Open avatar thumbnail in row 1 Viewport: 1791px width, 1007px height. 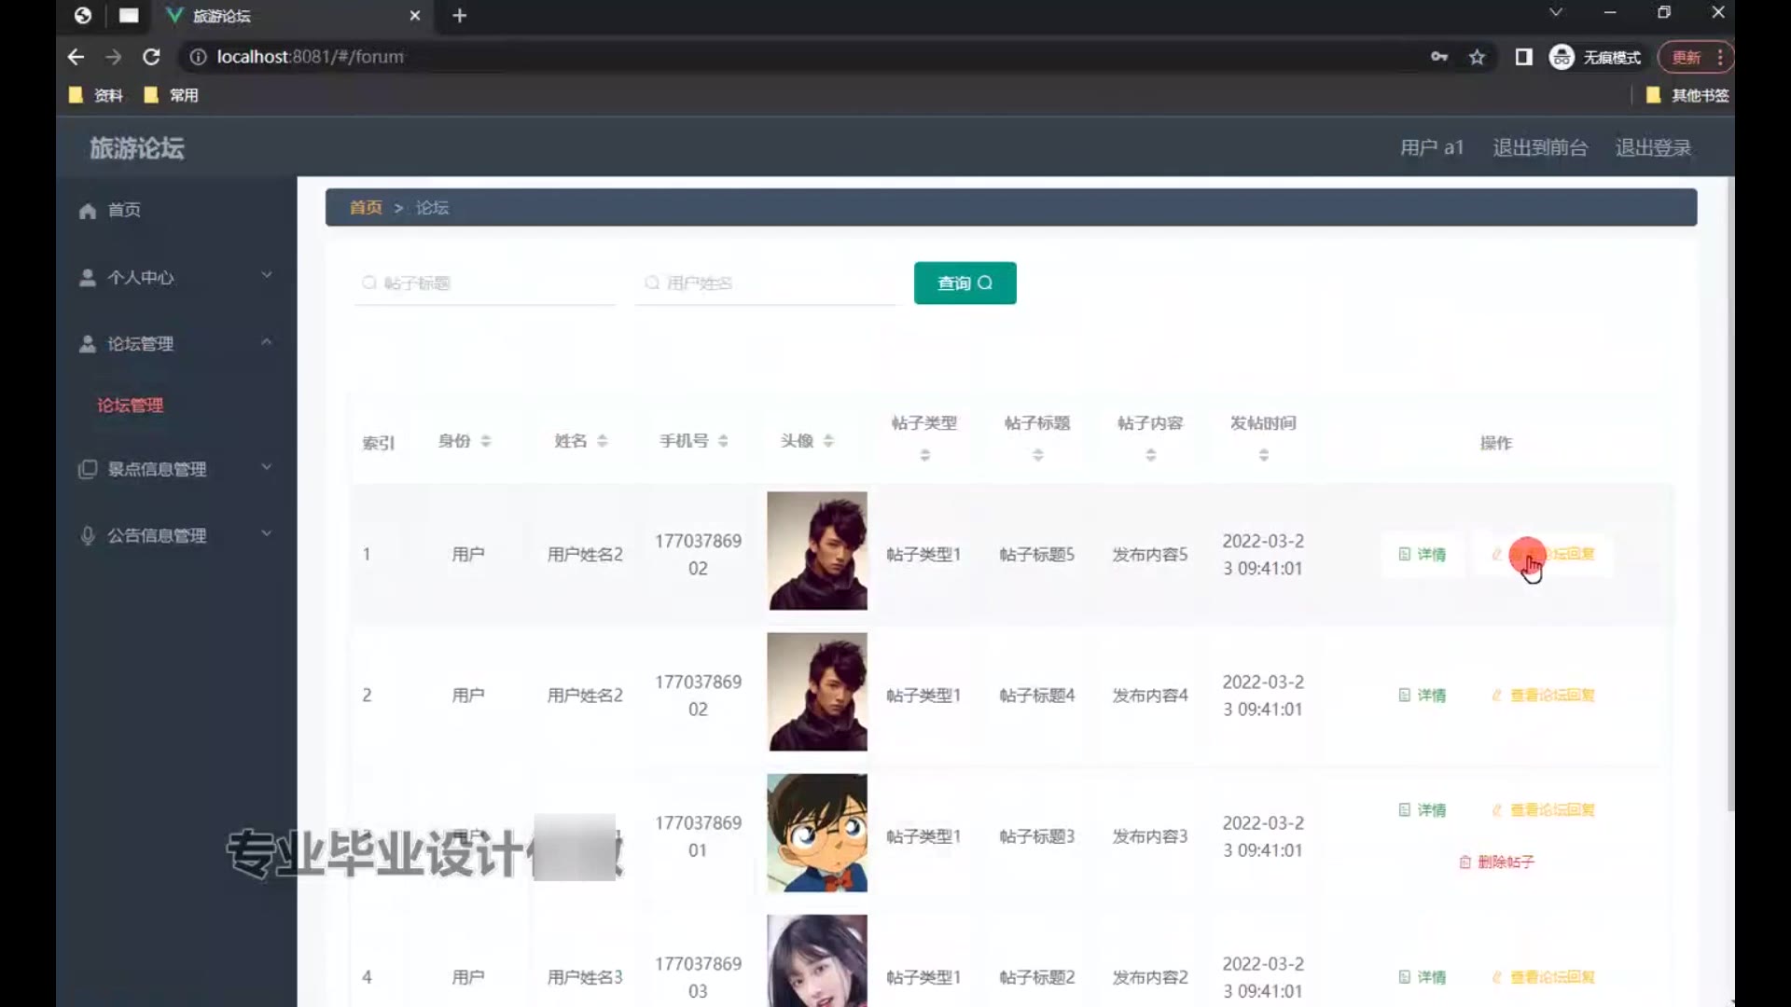point(817,551)
